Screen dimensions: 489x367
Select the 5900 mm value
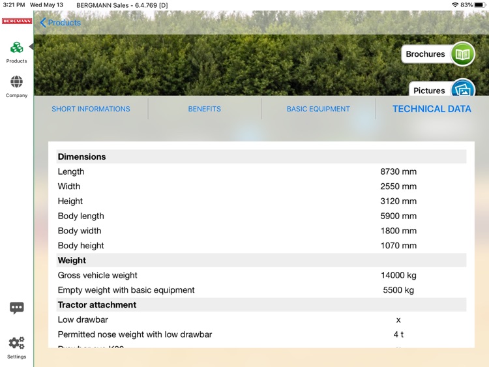[x=398, y=216]
